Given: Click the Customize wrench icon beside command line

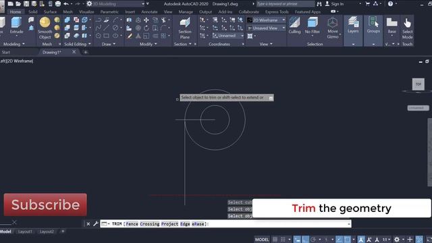Looking at the screenshot, I should (96, 223).
